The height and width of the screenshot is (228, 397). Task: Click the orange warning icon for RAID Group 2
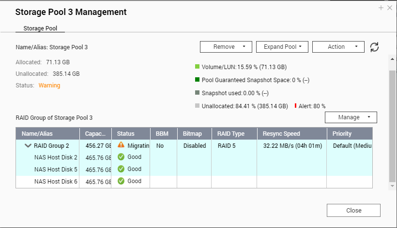tap(121, 145)
